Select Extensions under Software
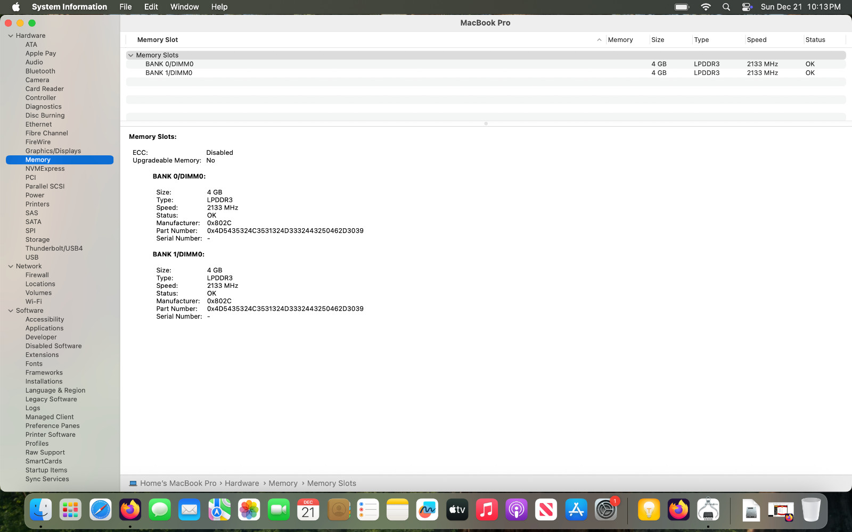The width and height of the screenshot is (852, 532). click(x=42, y=355)
